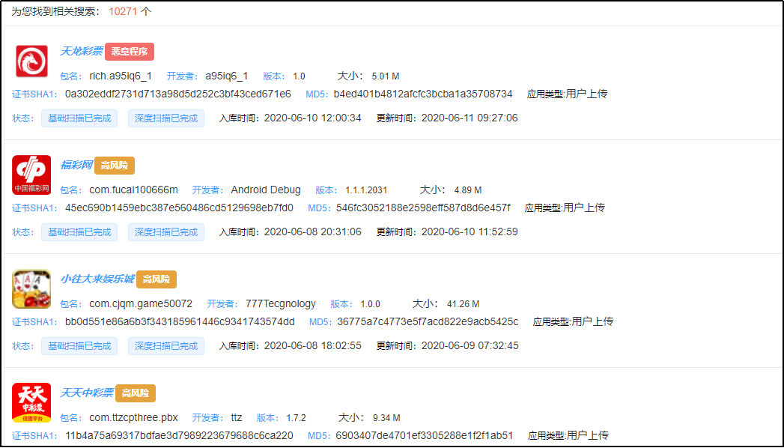Click the 高风险 tag next to 天天中彩票
This screenshot has width=784, height=448.
(x=136, y=393)
